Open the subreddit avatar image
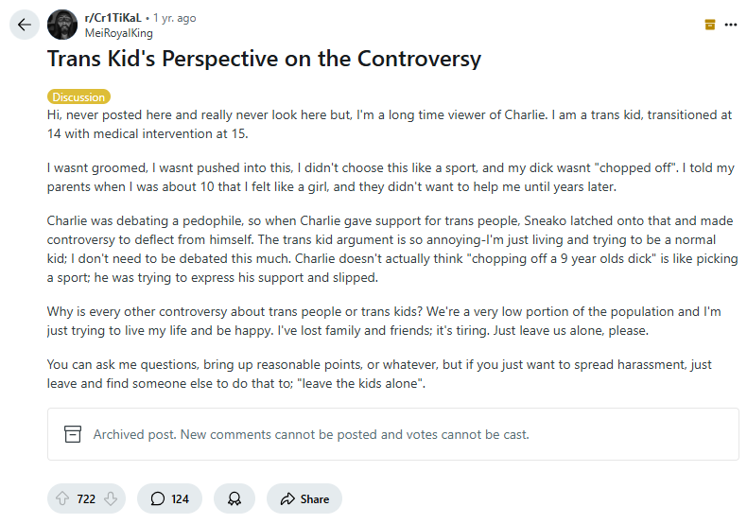 (62, 25)
